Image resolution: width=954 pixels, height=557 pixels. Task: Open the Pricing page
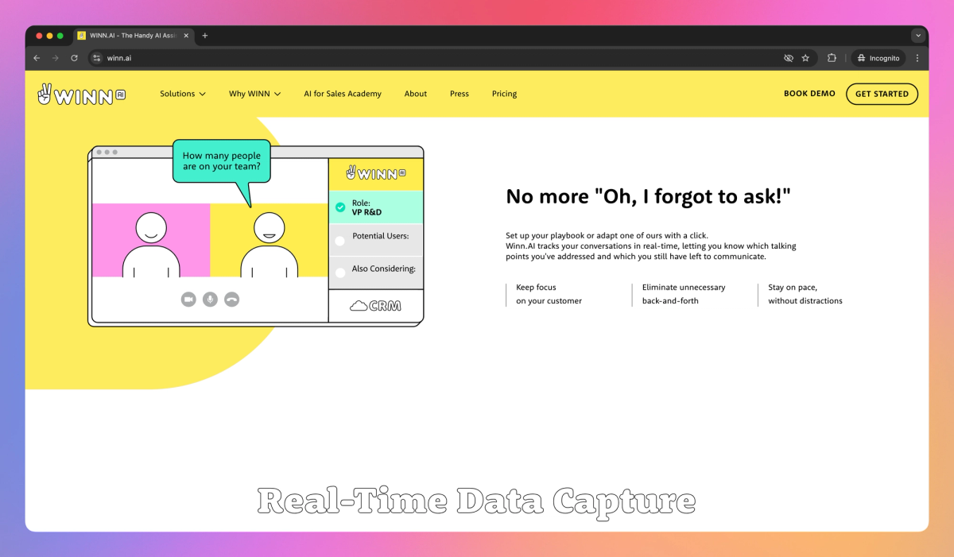click(x=504, y=94)
